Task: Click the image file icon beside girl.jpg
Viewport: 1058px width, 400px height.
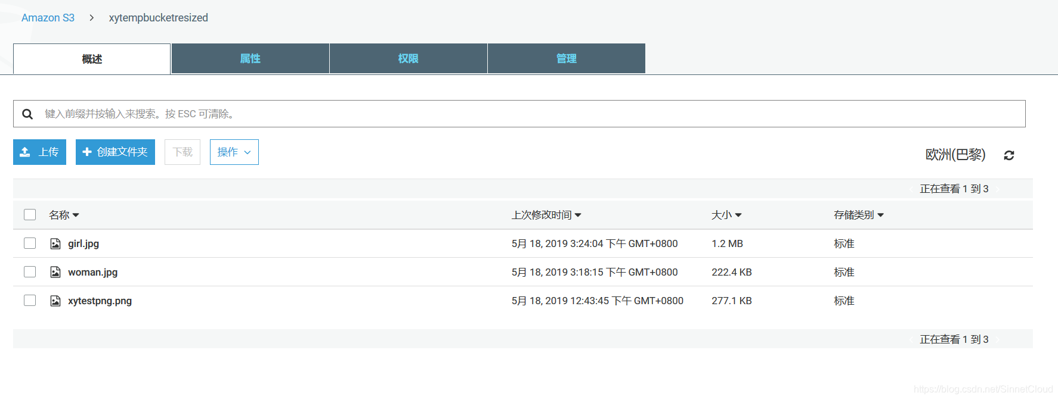Action: click(x=55, y=243)
